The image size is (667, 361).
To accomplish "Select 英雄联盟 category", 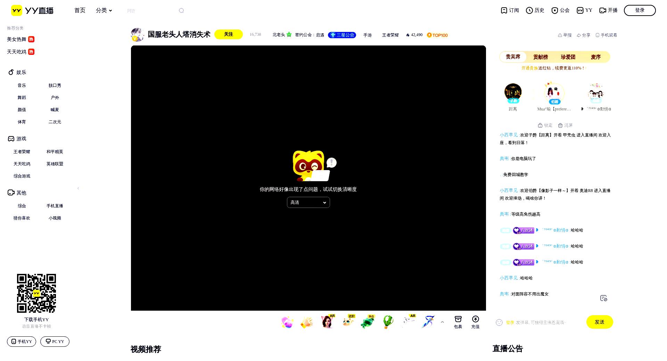I will click(55, 164).
